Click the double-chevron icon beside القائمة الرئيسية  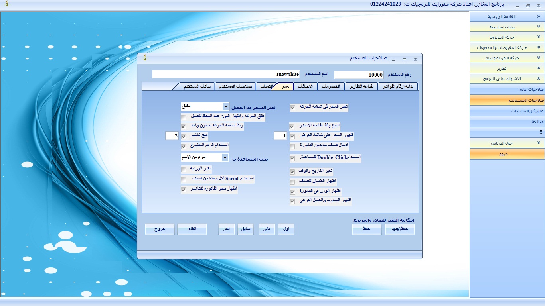(539, 17)
